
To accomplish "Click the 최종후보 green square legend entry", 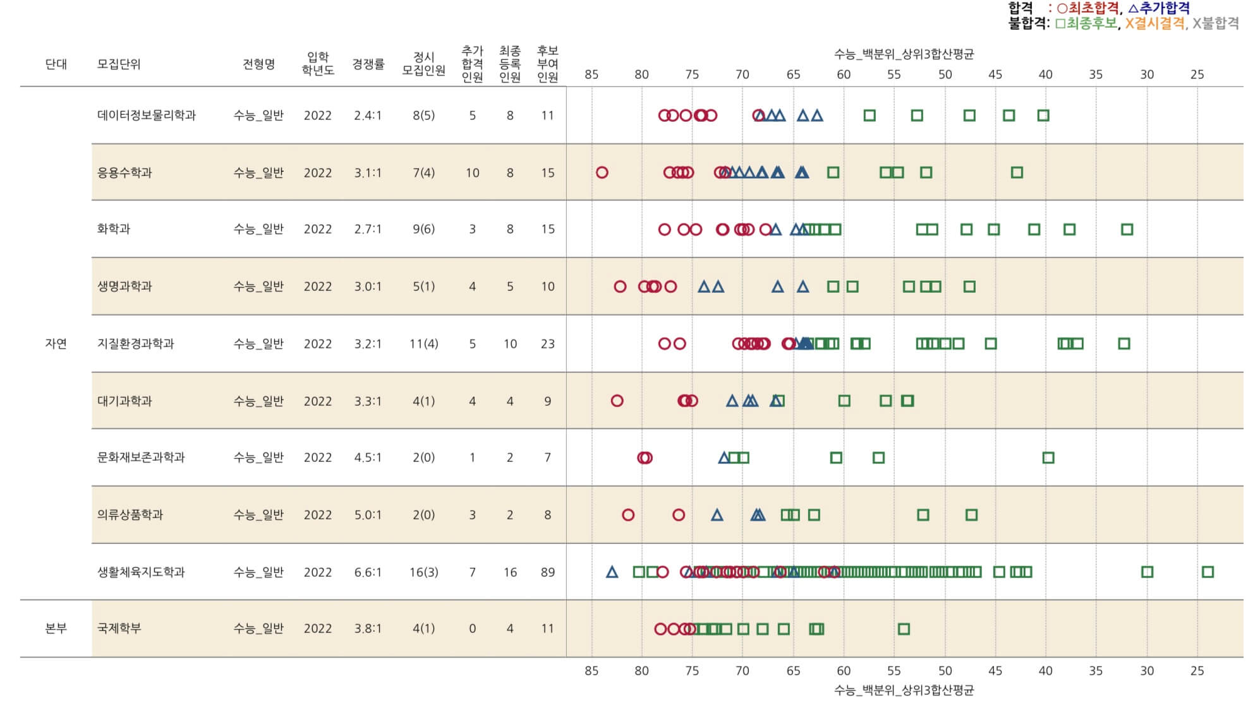I will (1086, 23).
